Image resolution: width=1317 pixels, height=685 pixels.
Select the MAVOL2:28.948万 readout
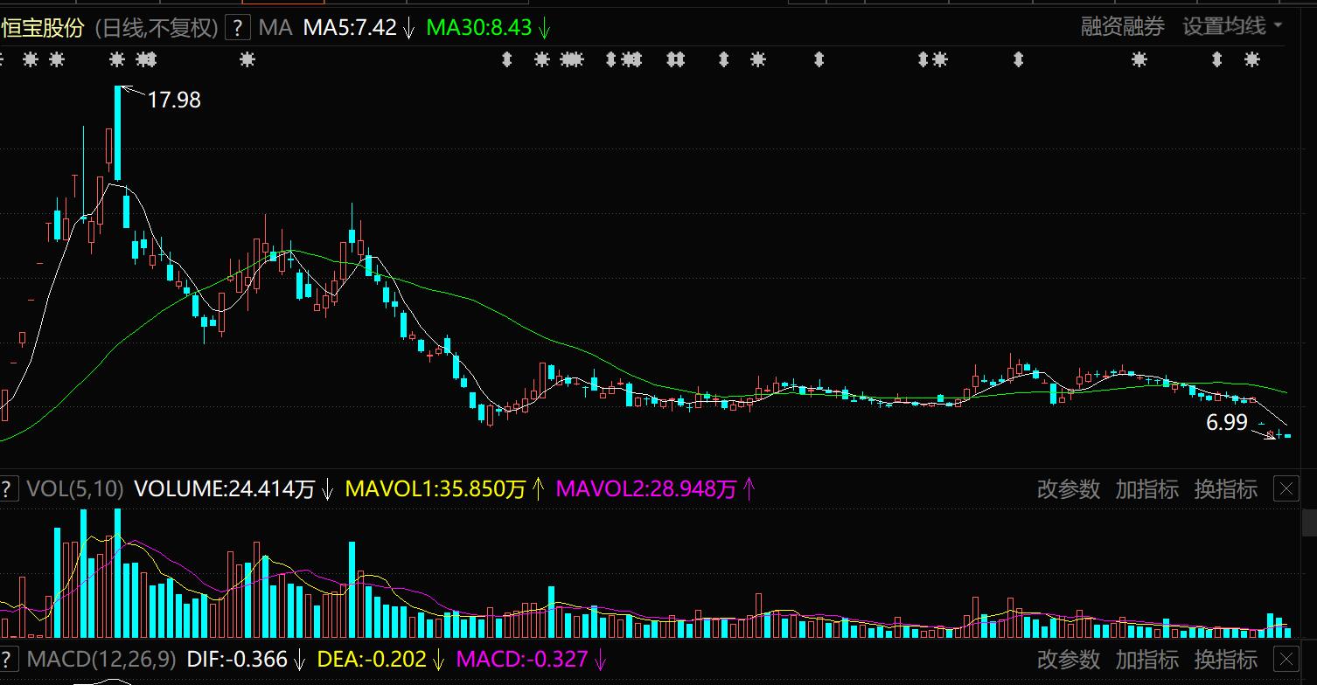pos(645,489)
